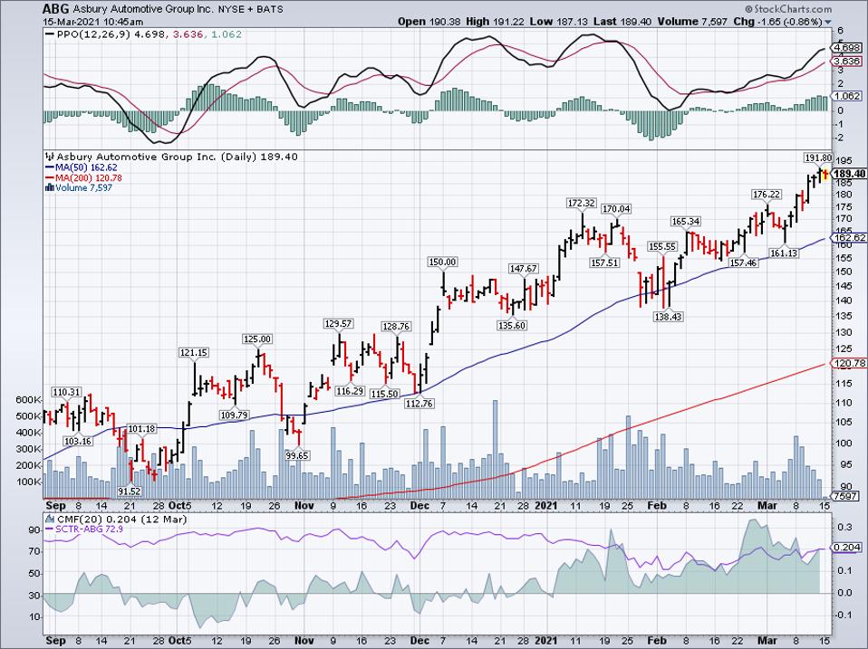The width and height of the screenshot is (868, 649).
Task: Click the MA(50) legend entry
Action: click(x=81, y=167)
